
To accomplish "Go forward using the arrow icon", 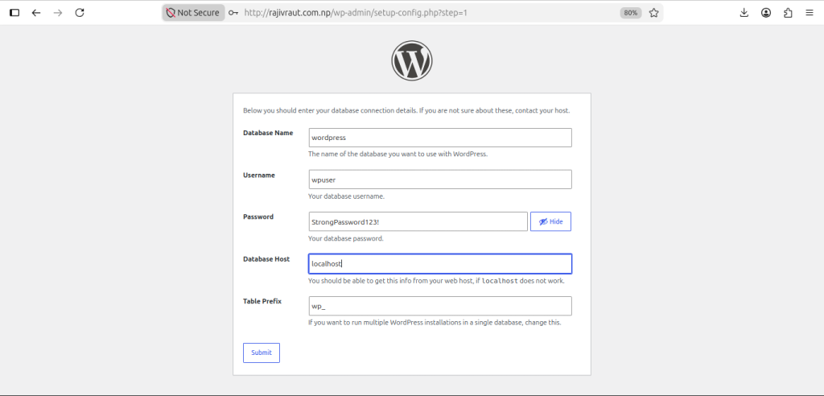I will (58, 13).
